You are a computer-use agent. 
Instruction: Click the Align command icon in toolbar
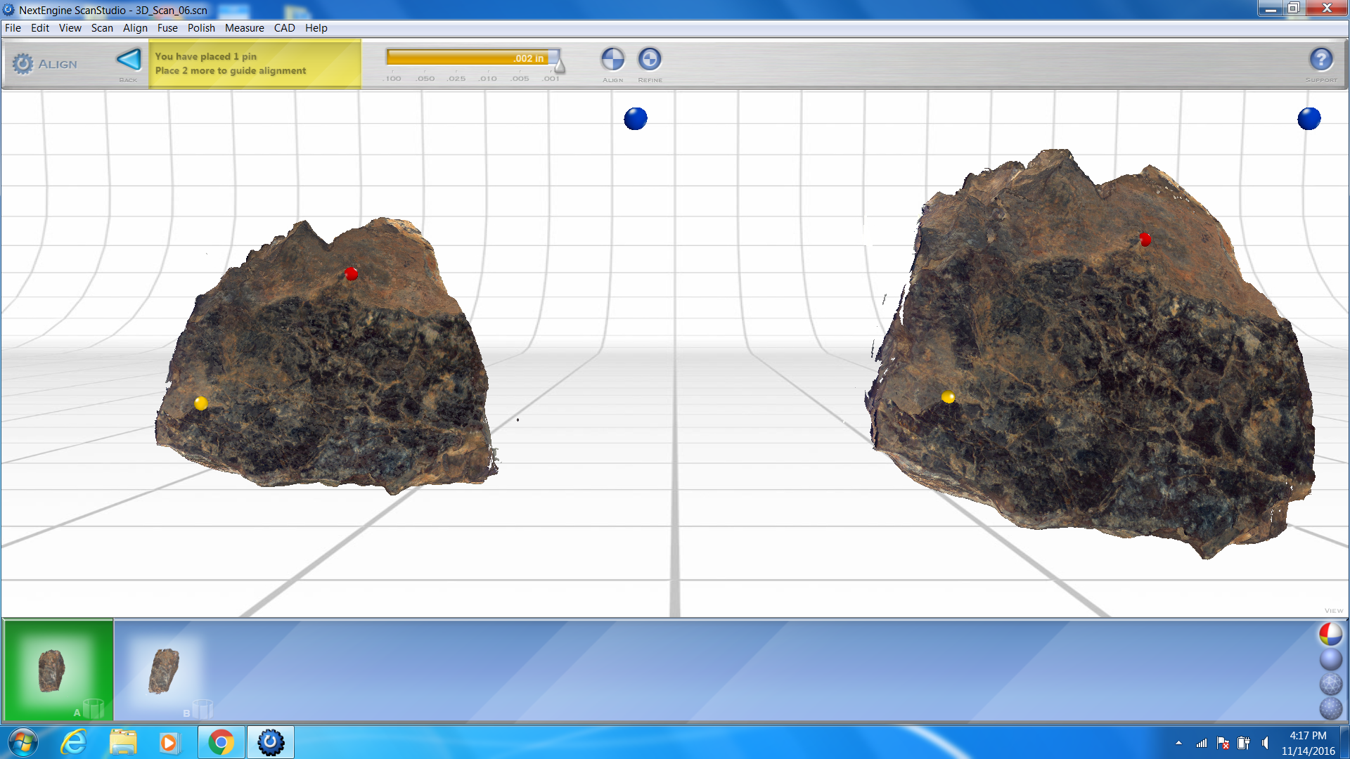(x=612, y=60)
